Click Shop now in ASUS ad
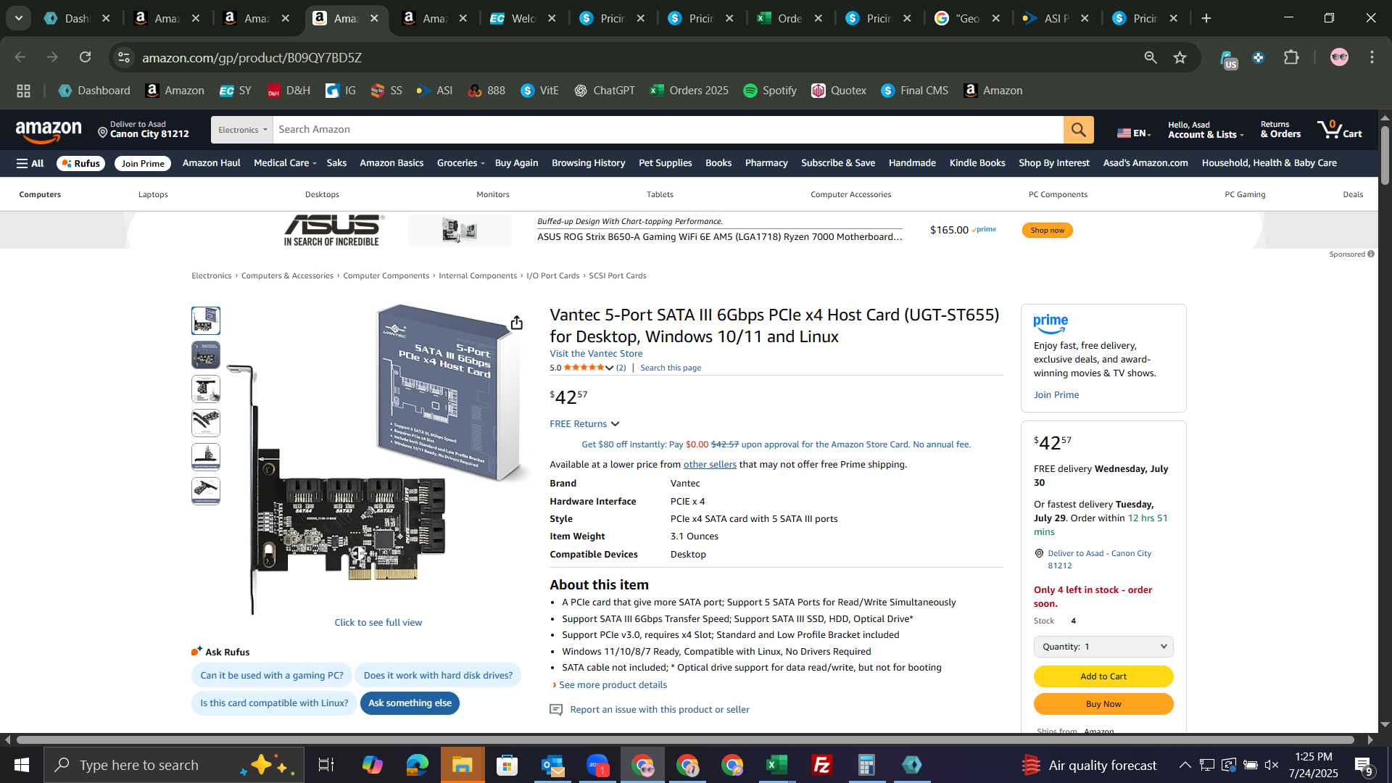This screenshot has height=783, width=1392. click(1048, 231)
